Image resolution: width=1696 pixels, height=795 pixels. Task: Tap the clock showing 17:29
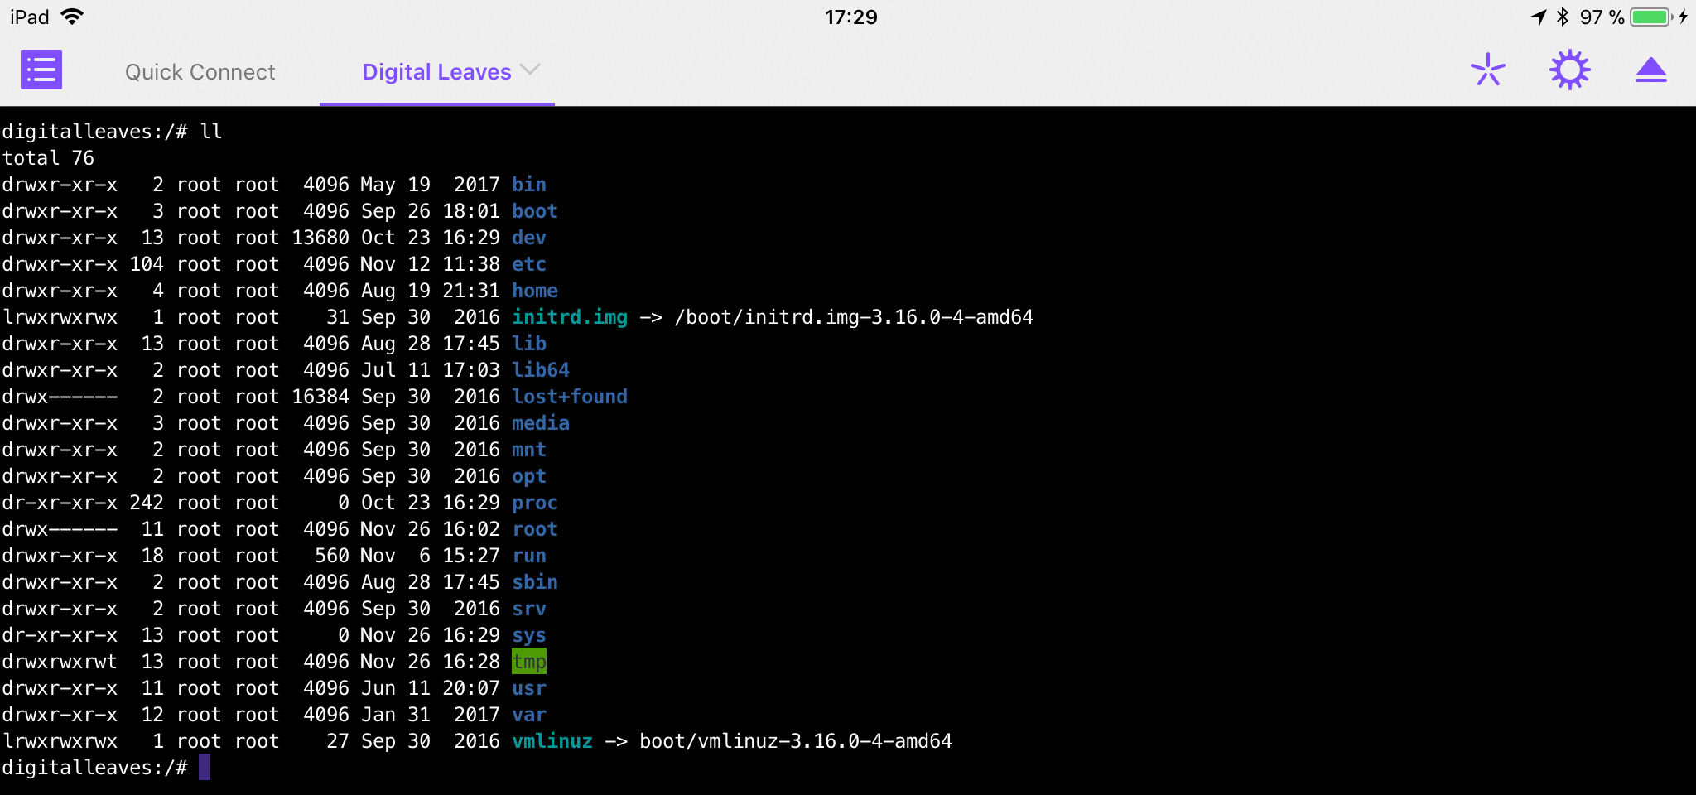[x=850, y=17]
